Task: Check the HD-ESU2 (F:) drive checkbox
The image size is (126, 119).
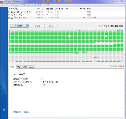Action: 9,15
